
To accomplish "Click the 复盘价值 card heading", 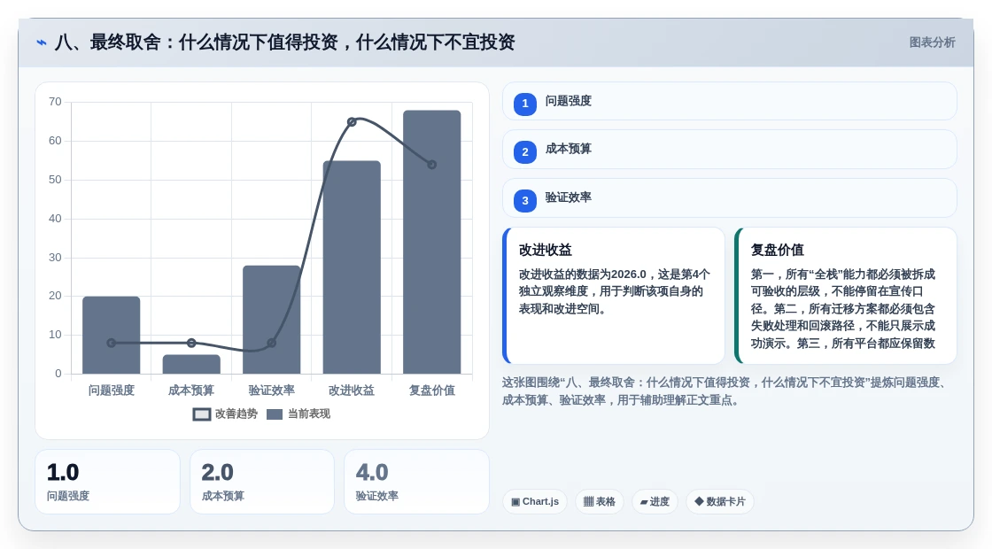I will coord(778,250).
